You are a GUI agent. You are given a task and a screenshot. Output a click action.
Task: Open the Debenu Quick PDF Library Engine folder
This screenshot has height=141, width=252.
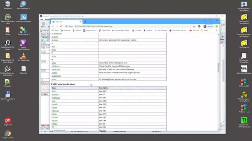pos(8,58)
